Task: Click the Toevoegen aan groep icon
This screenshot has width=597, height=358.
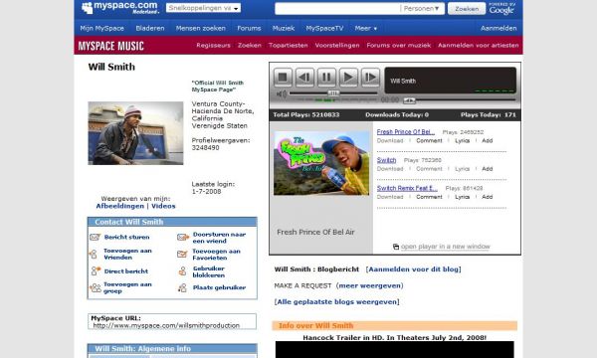Action: [x=96, y=287]
